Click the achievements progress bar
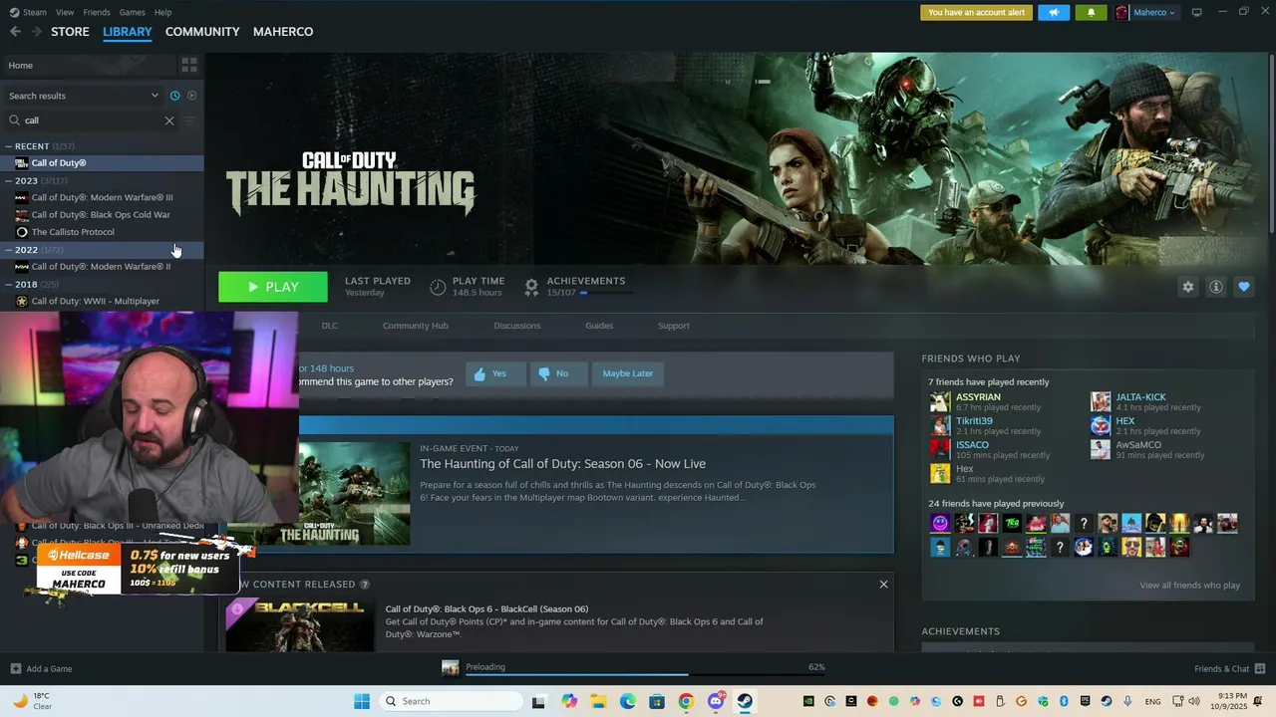1276x717 pixels. 606,293
